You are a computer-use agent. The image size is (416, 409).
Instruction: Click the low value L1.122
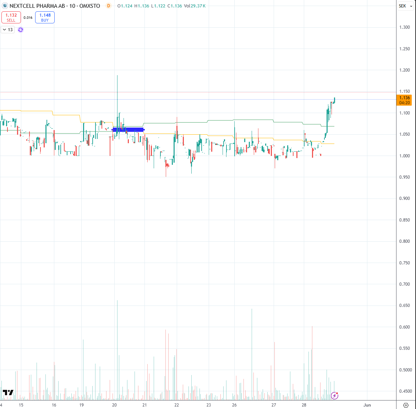[x=158, y=6]
